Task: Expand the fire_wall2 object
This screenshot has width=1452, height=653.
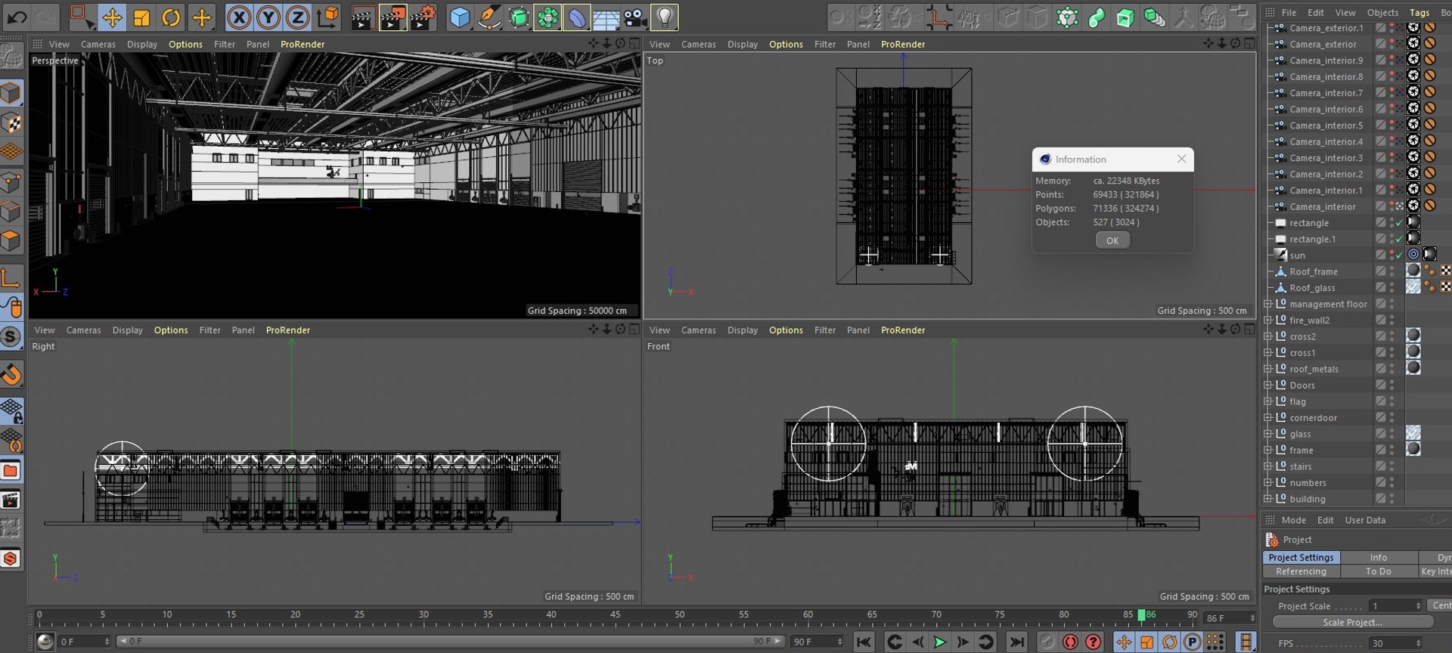Action: [x=1268, y=320]
